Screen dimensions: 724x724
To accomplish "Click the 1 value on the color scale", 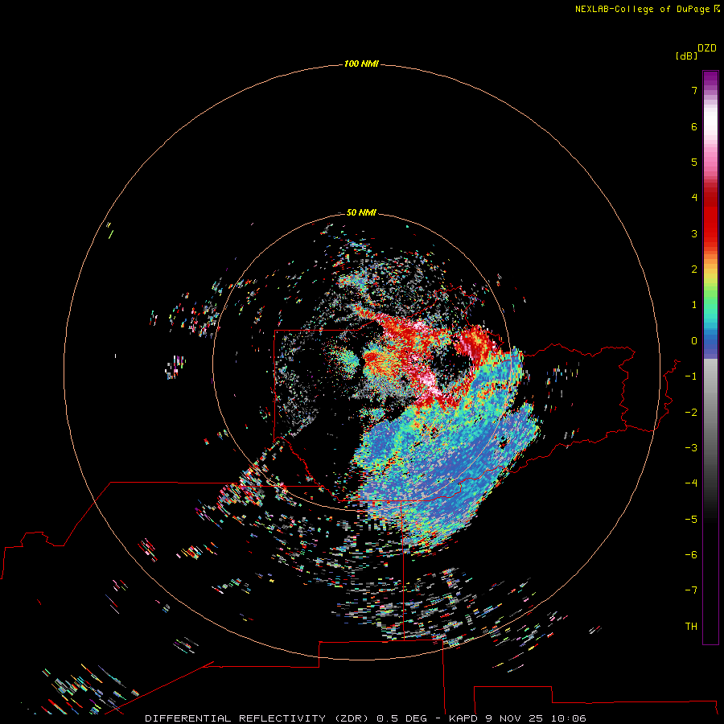I will 694,305.
